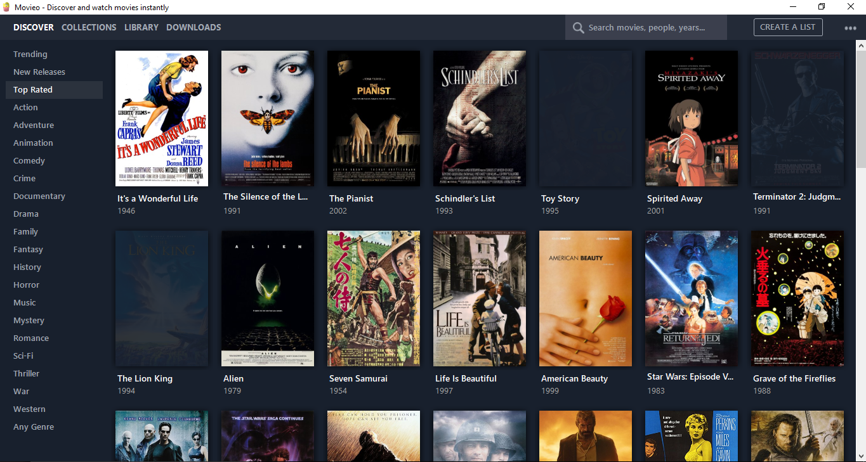View the DOWNLOADS tab

pyautogui.click(x=194, y=27)
